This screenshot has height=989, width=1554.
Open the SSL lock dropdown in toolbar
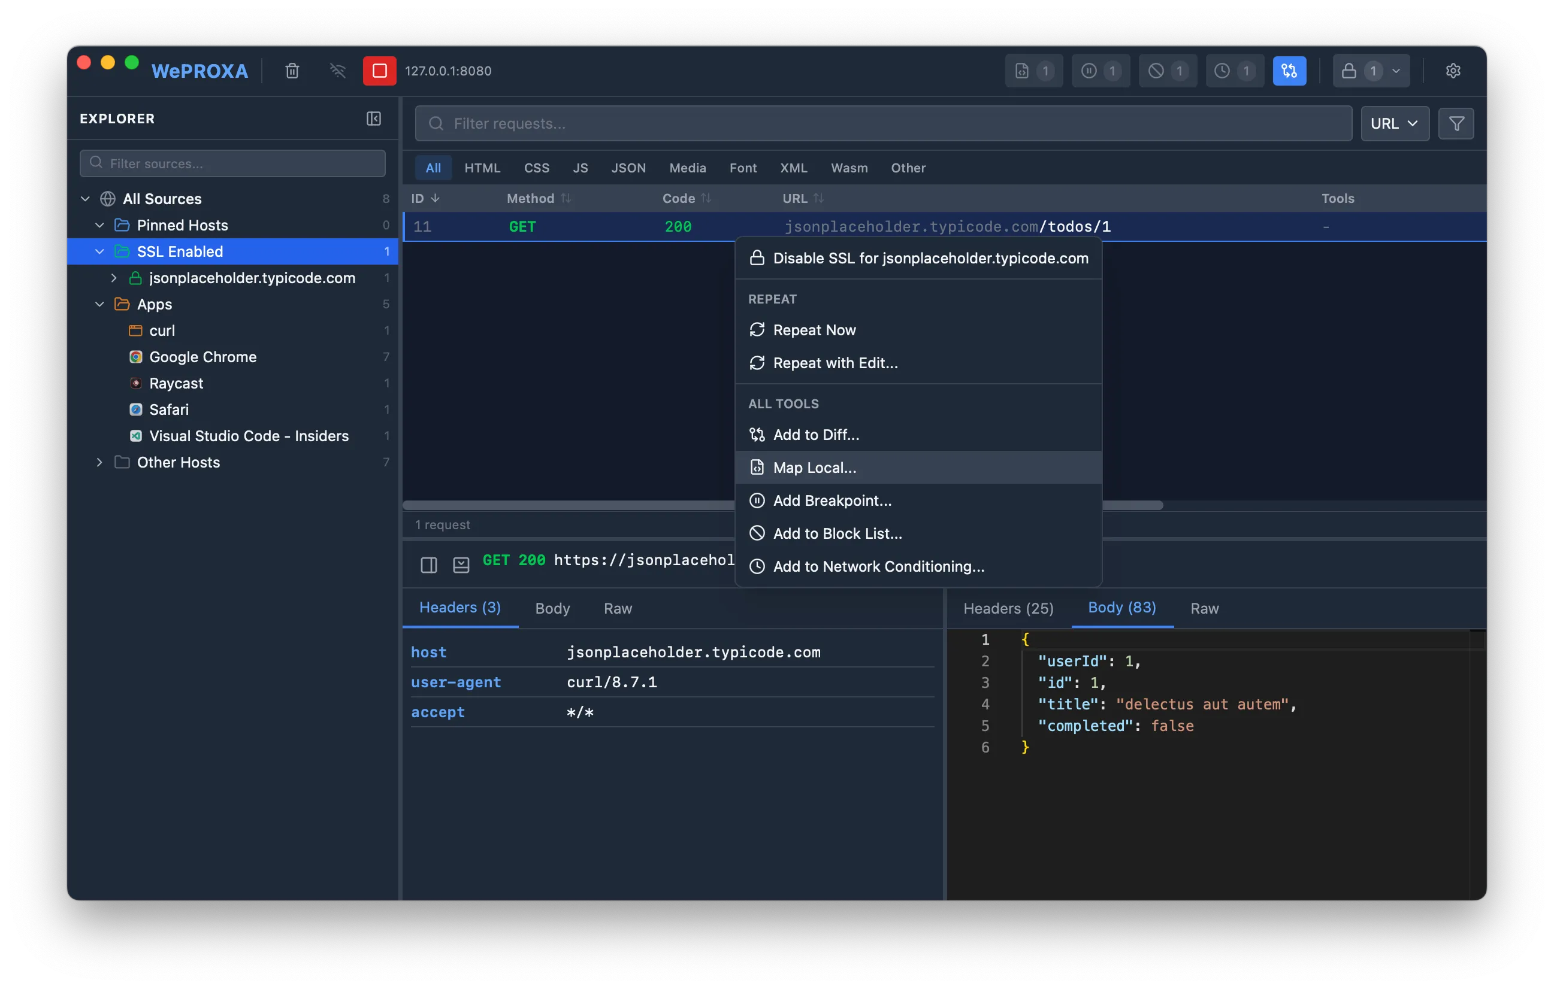coord(1370,71)
